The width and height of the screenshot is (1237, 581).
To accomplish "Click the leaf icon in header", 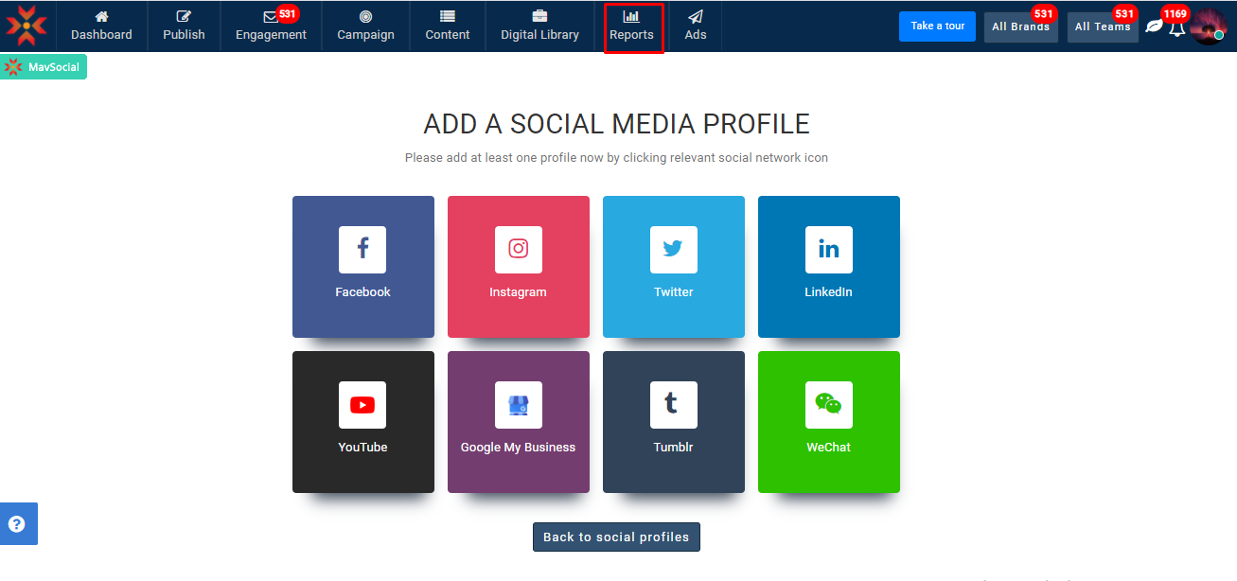I will (x=1153, y=26).
